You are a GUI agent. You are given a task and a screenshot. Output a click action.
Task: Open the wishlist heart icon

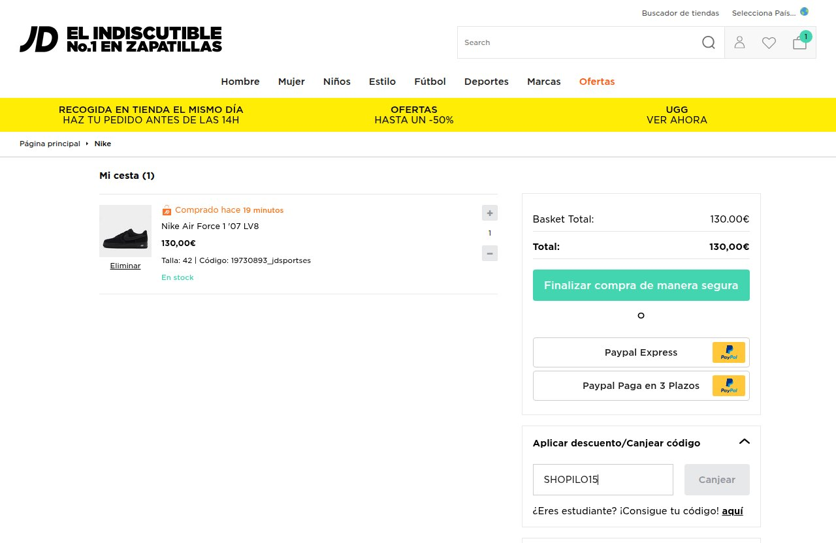769,43
